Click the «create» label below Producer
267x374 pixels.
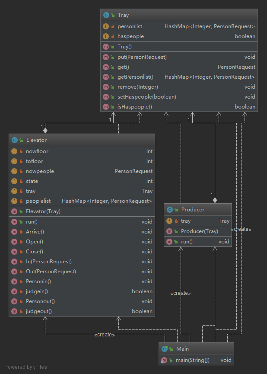click(181, 294)
